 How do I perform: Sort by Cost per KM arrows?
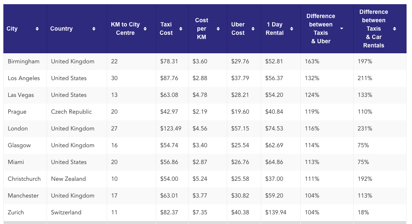pos(218,29)
